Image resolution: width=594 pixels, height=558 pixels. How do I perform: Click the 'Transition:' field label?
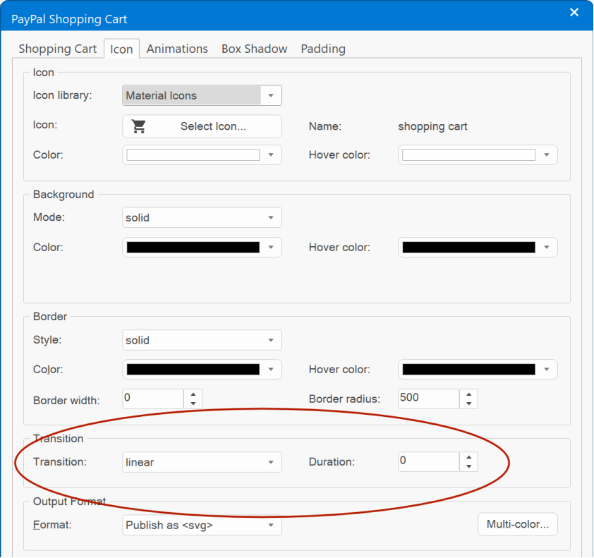tap(60, 462)
